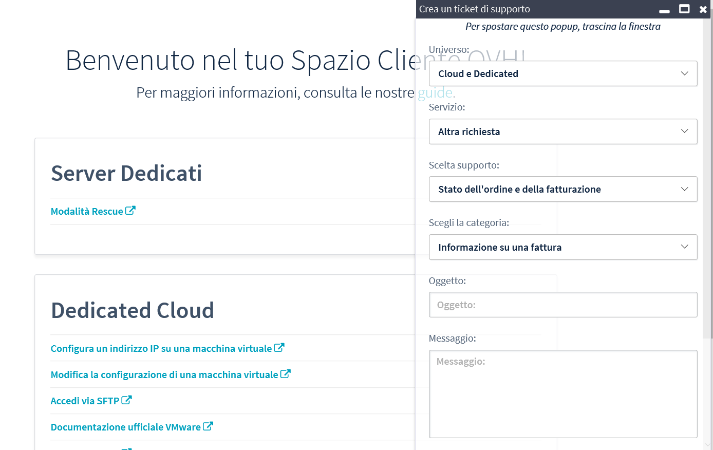Viewport: 713px width, 450px height.
Task: Click the Server Dedicati heading
Action: coord(126,173)
